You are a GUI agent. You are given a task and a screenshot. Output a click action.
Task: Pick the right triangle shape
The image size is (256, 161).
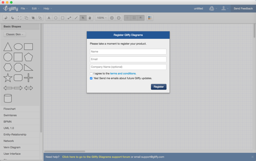point(28,67)
